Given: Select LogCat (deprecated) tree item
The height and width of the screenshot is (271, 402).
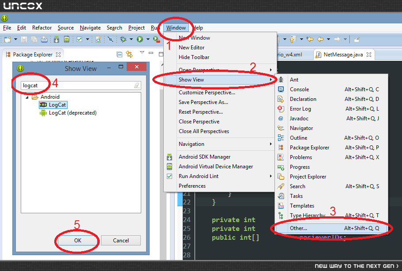Looking at the screenshot, I should click(68, 113).
